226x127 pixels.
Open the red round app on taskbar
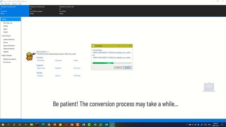(x=66, y=125)
